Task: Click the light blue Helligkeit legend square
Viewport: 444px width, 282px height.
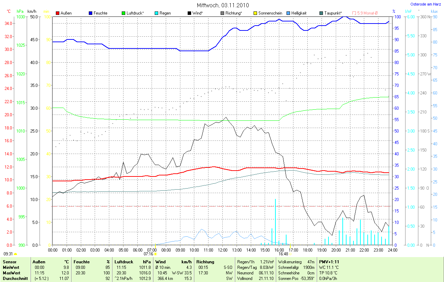Action: click(288, 13)
